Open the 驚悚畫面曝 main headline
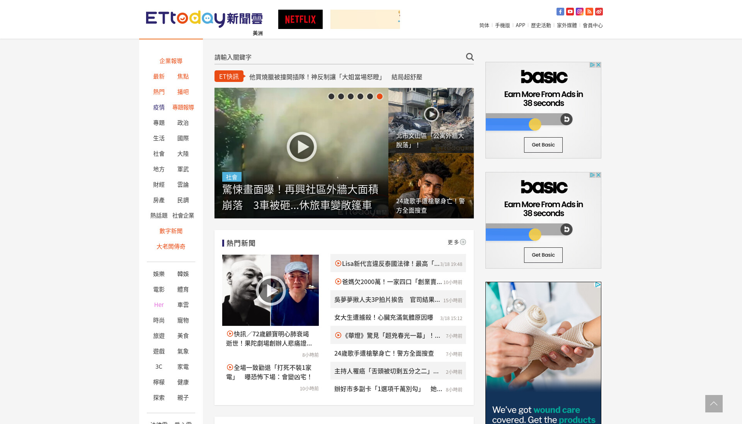The height and width of the screenshot is (424, 742). (300, 197)
